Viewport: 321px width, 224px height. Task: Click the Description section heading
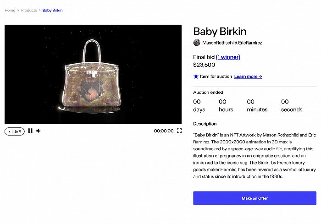click(205, 124)
